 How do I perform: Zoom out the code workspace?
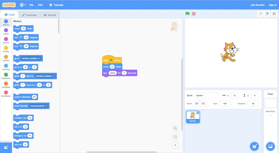point(175,137)
